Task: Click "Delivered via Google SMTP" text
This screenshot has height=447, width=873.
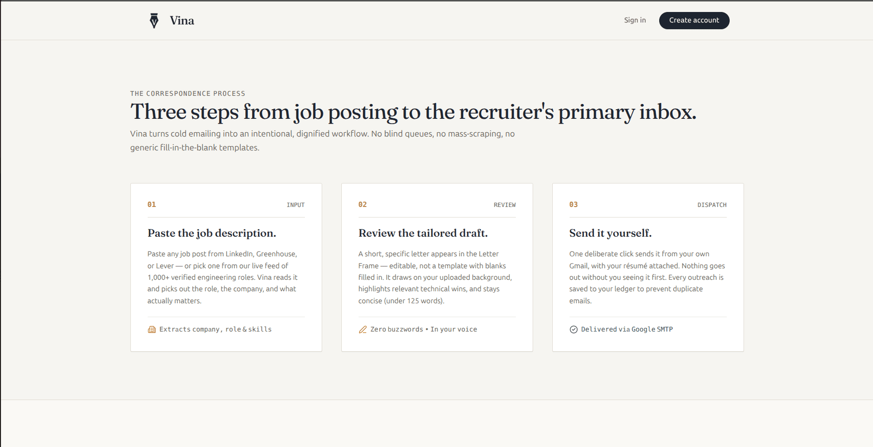Action: (627, 330)
